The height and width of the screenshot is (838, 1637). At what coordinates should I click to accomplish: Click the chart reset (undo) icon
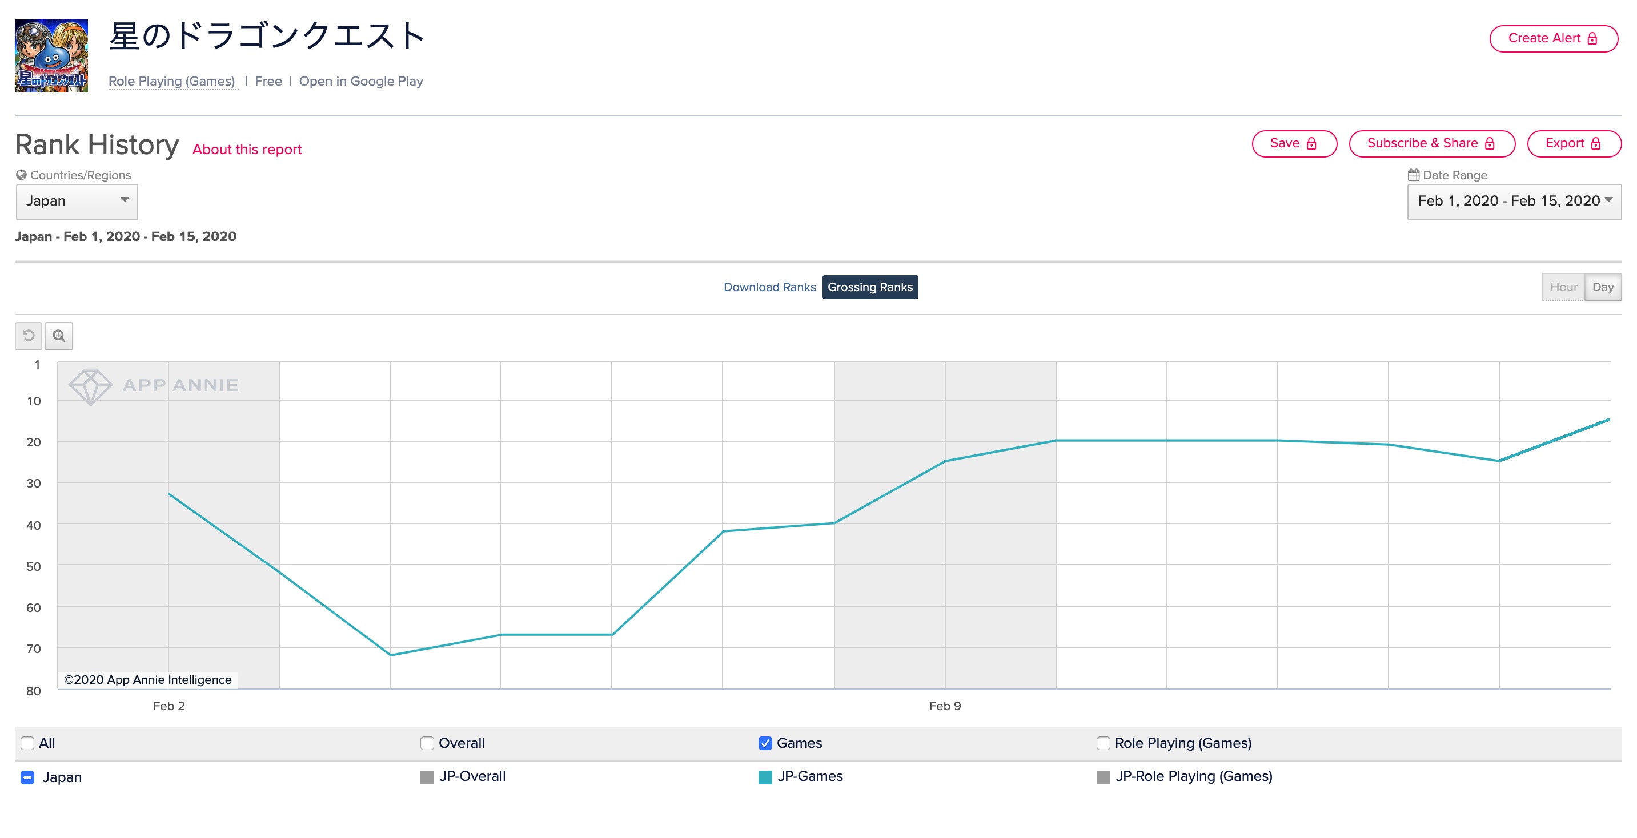pyautogui.click(x=29, y=336)
